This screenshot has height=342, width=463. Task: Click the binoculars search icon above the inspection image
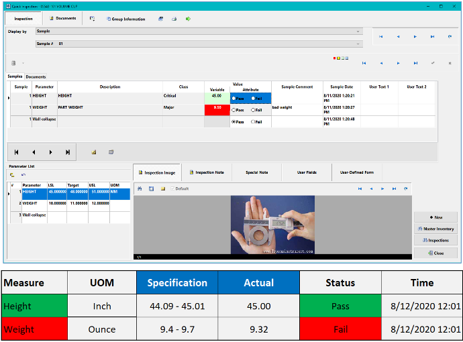(x=140, y=188)
